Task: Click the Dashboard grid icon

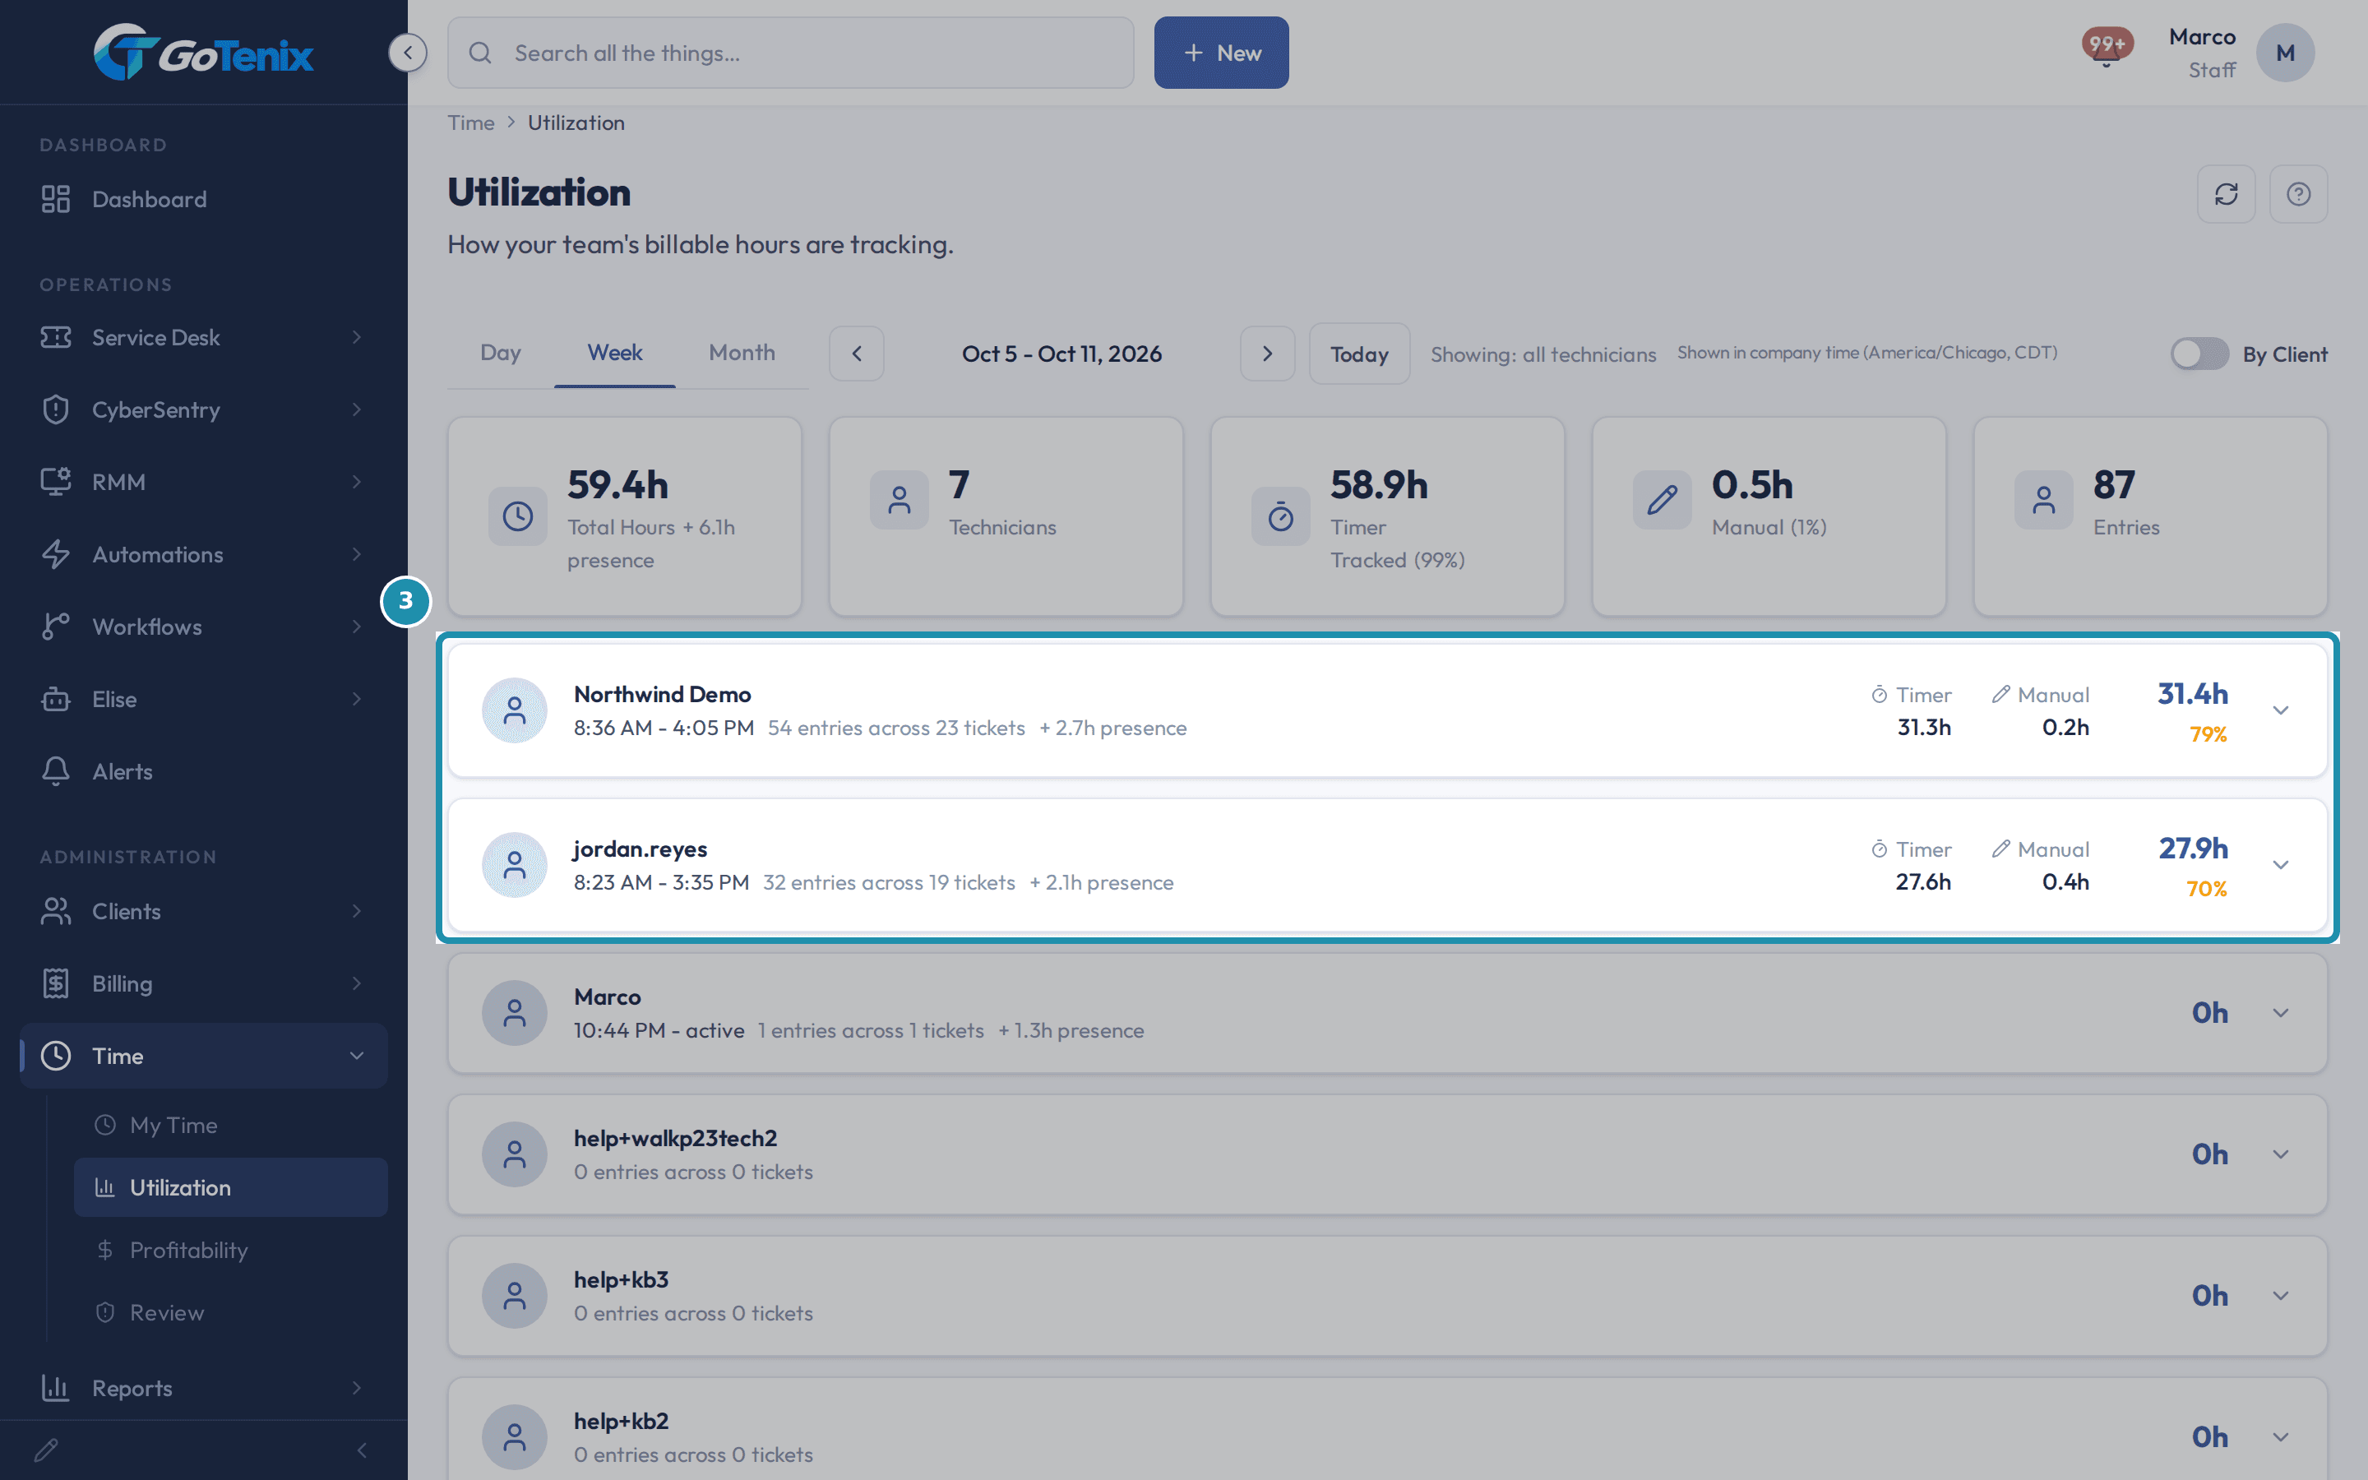Action: pyautogui.click(x=56, y=199)
